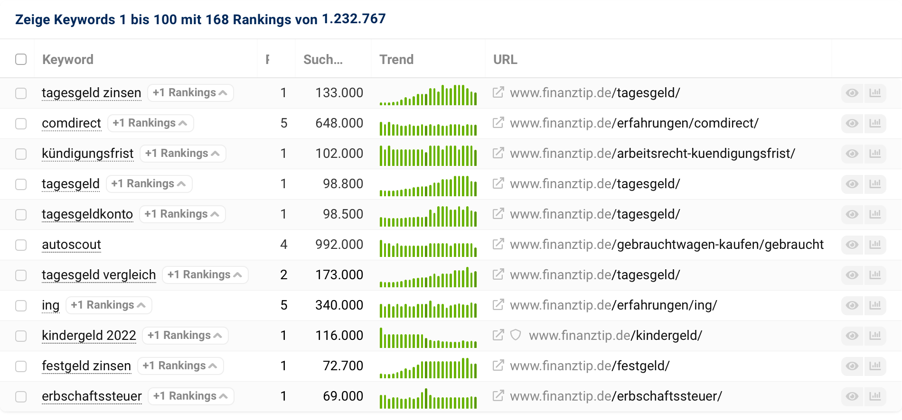
Task: Open the finanztip.de/erfahrungen/ing/ URL link
Action: tap(613, 305)
